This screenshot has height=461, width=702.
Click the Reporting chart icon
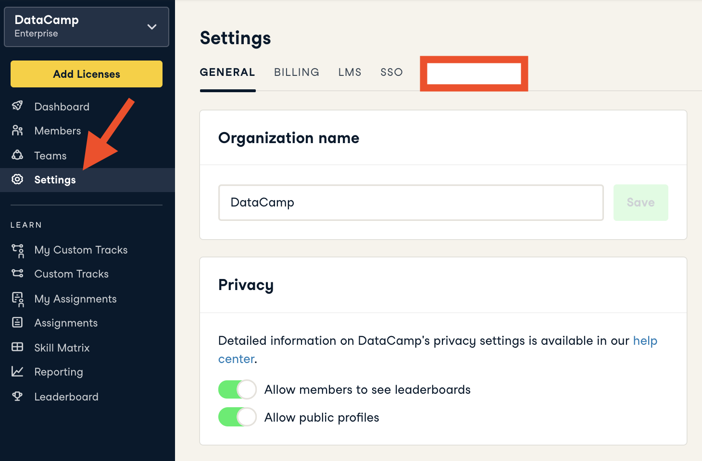pyautogui.click(x=17, y=372)
